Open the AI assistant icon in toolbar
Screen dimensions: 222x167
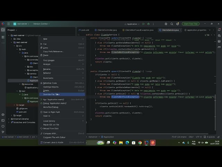[166, 24]
